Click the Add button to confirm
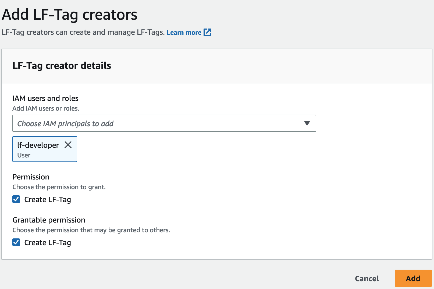The width and height of the screenshot is (434, 289). (x=413, y=278)
